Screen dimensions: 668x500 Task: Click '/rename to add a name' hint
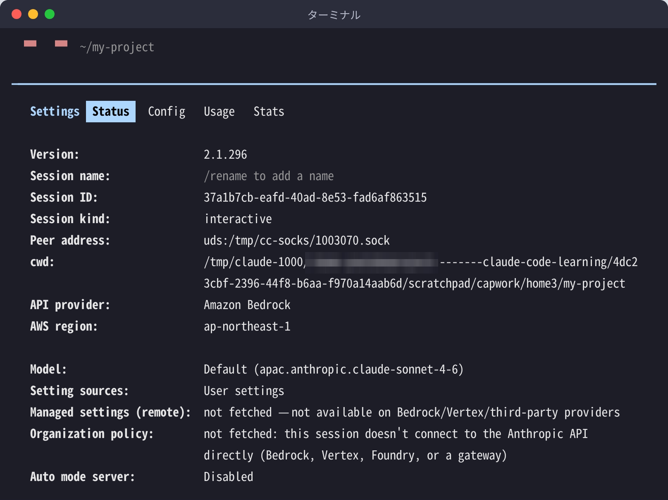click(x=269, y=176)
